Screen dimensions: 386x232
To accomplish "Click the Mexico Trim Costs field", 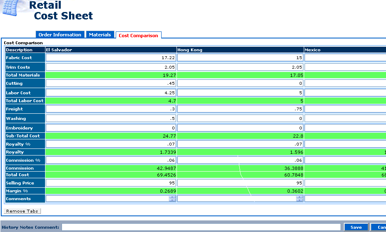I will (345, 67).
